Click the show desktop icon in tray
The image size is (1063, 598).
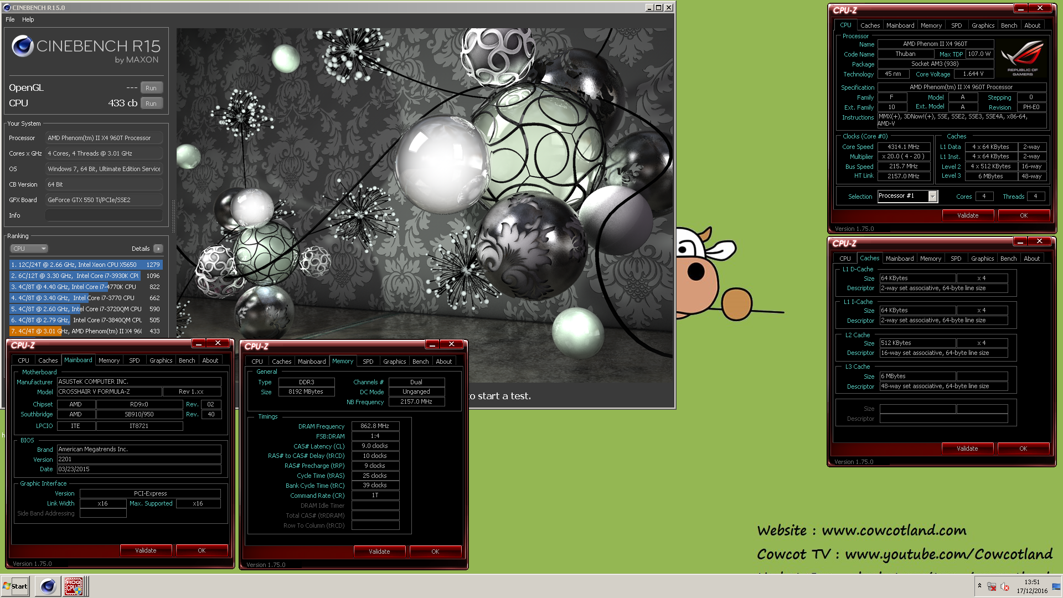(x=1056, y=586)
